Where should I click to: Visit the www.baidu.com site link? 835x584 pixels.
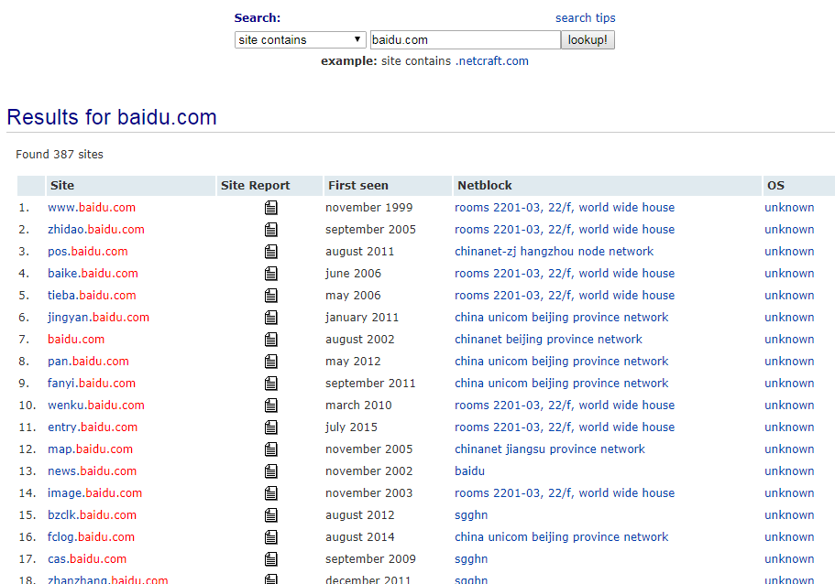point(92,208)
